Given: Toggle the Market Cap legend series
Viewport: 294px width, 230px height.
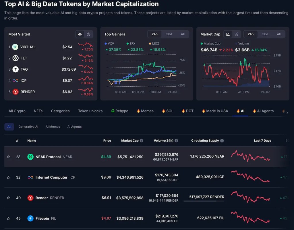Looking at the screenshot, I should click(210, 43).
